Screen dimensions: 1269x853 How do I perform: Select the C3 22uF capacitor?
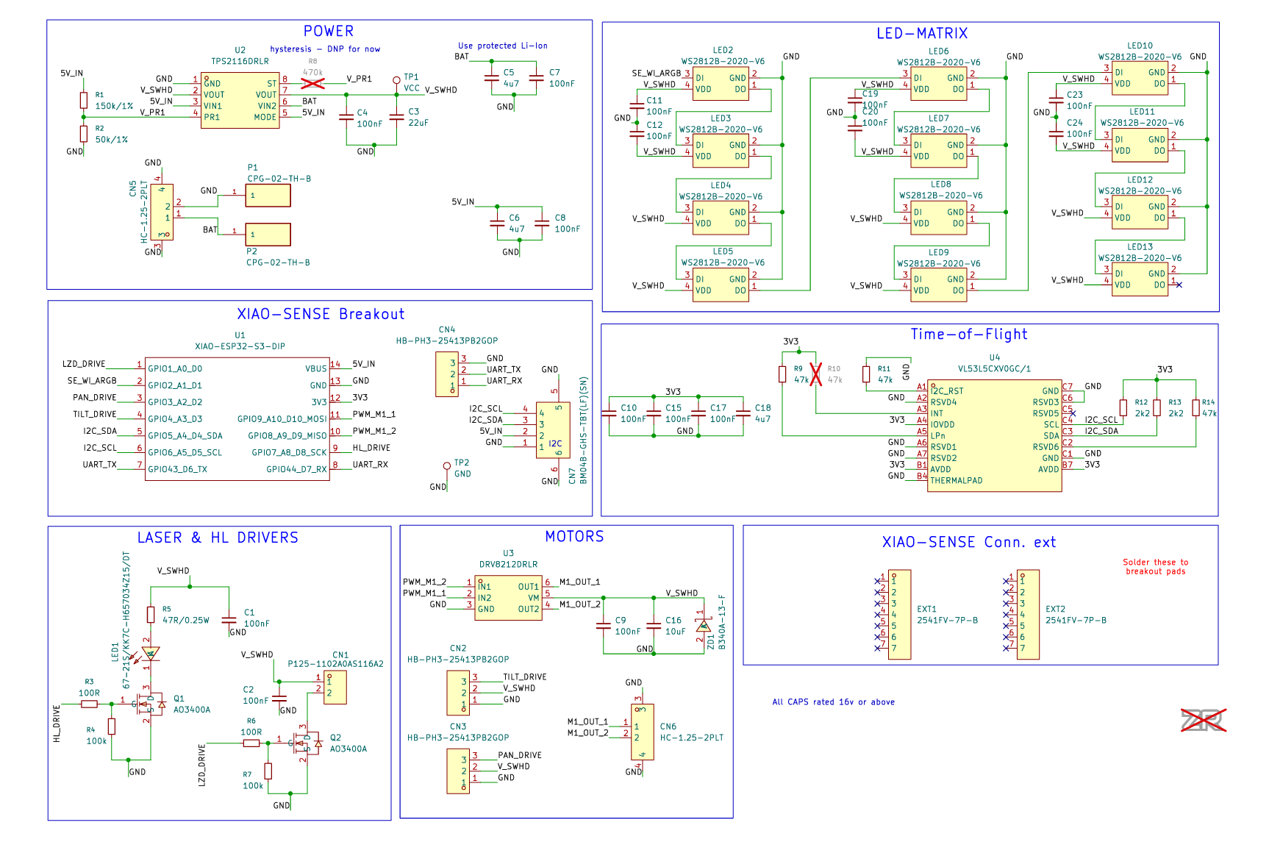click(x=396, y=118)
